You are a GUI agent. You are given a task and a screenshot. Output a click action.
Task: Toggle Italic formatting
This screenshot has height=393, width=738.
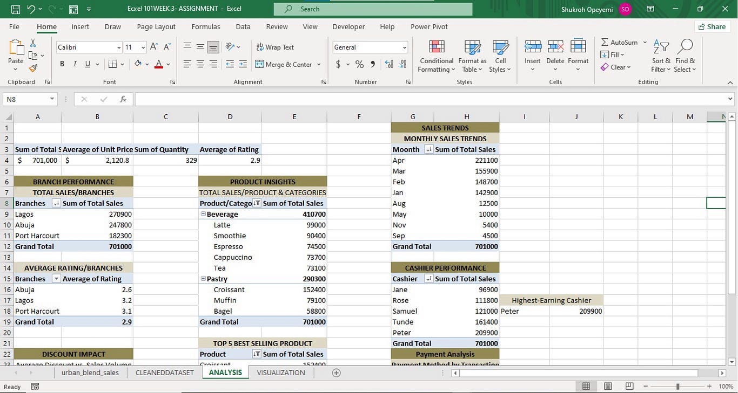(x=75, y=64)
